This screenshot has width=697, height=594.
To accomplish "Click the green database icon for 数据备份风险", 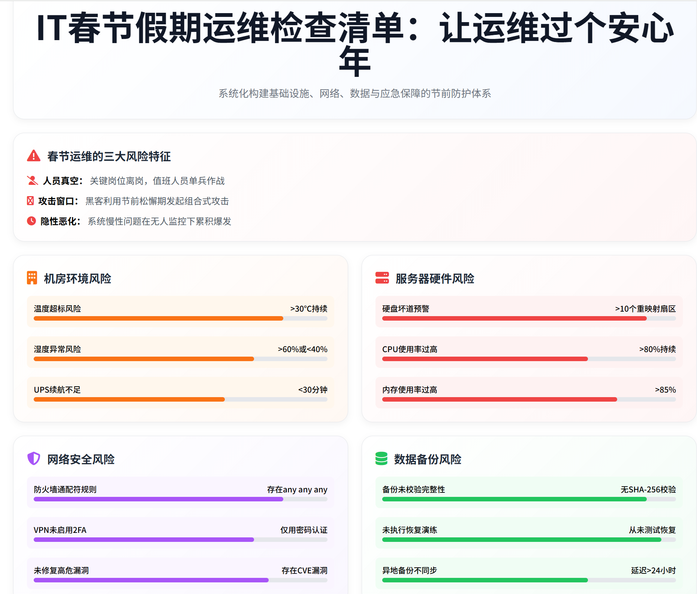I will click(381, 459).
